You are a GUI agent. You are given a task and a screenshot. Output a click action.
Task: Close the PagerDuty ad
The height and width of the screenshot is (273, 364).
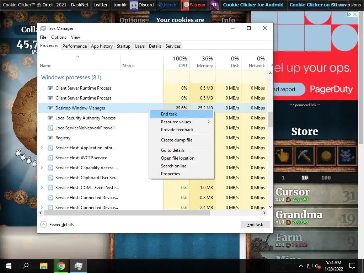355,14
